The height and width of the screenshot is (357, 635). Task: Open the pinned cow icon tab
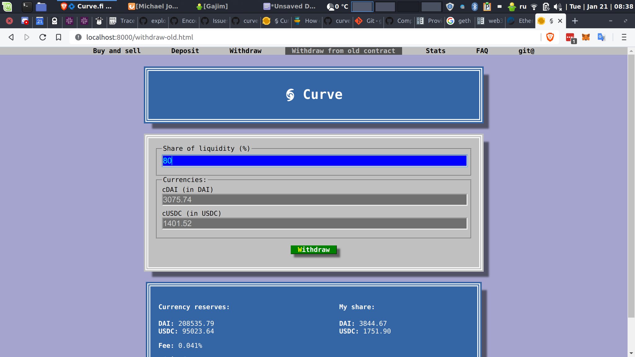tap(99, 21)
